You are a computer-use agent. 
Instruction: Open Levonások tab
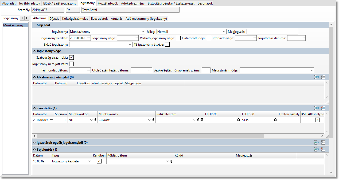205,3
